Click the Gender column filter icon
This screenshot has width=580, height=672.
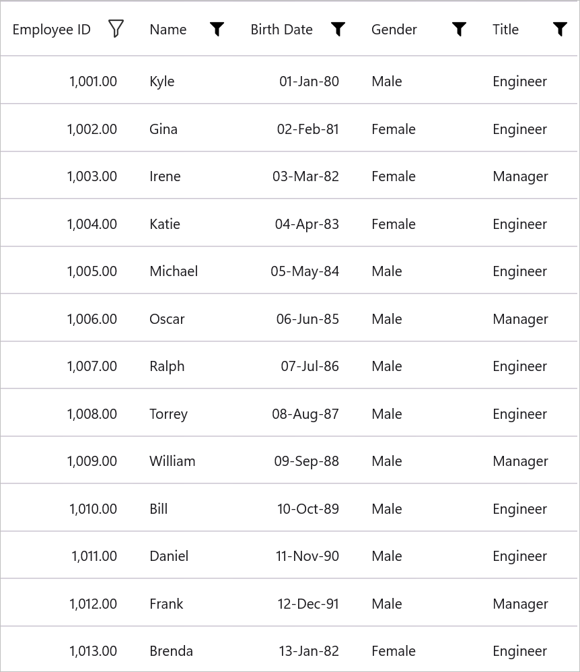pyautogui.click(x=459, y=29)
